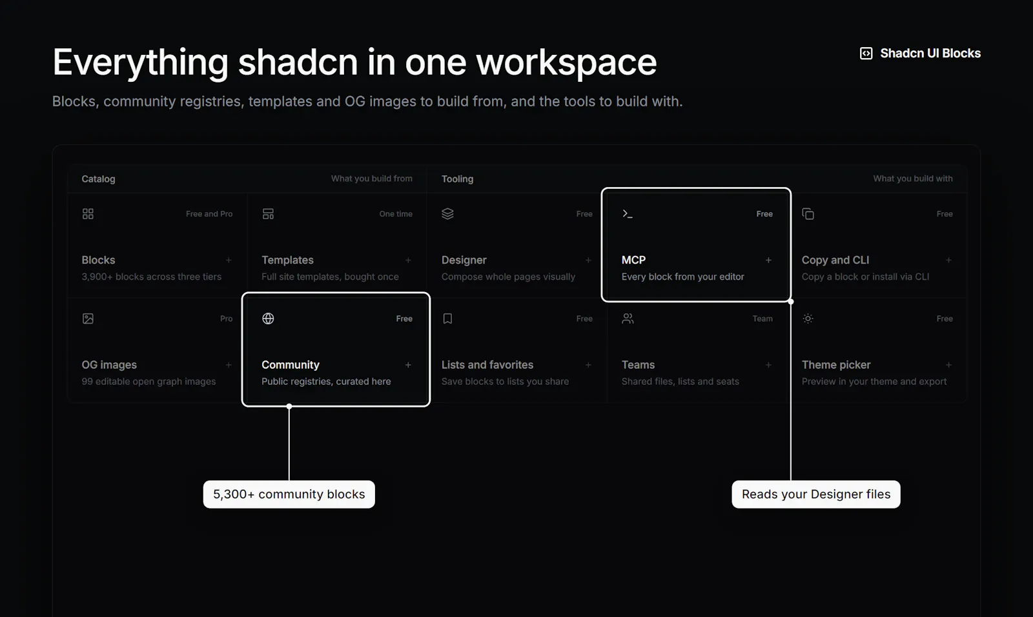Click the Shadcn UI Blocks brand text

point(930,54)
